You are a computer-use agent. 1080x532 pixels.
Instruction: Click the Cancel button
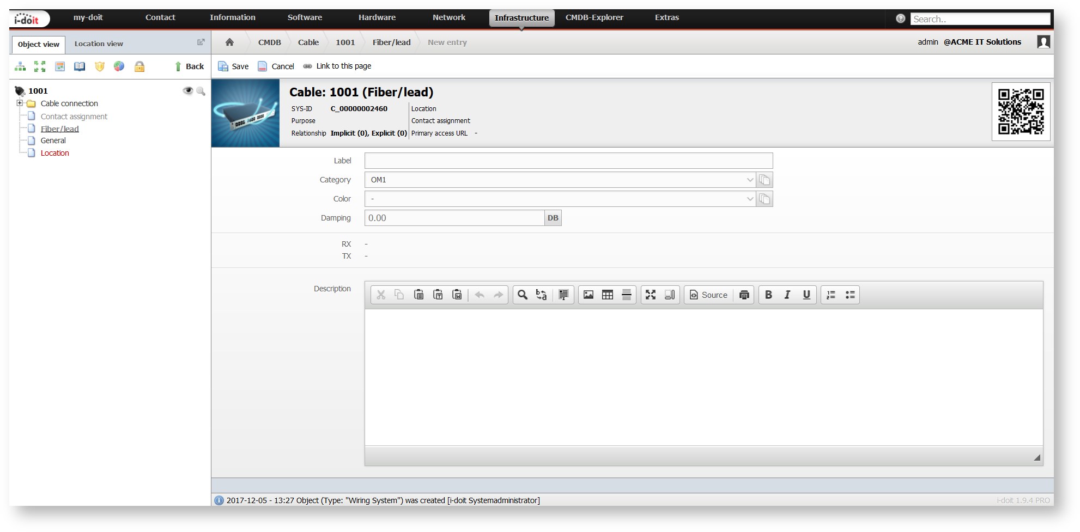coord(276,66)
